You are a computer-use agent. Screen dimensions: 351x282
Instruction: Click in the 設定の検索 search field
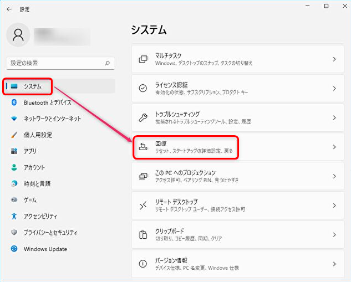[x=60, y=63]
